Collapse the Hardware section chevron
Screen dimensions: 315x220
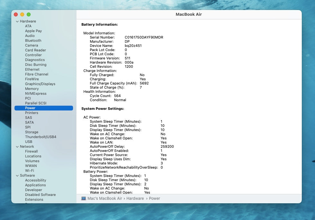(x=17, y=22)
